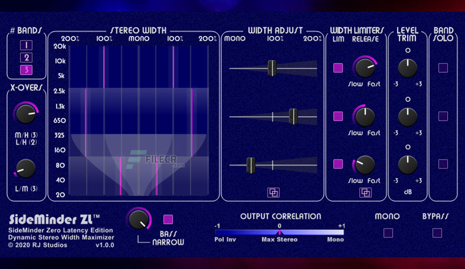
Task: Select the 1 band button
Action: point(26,45)
